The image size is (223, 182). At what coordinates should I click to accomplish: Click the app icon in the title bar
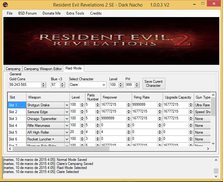click(x=5, y=5)
